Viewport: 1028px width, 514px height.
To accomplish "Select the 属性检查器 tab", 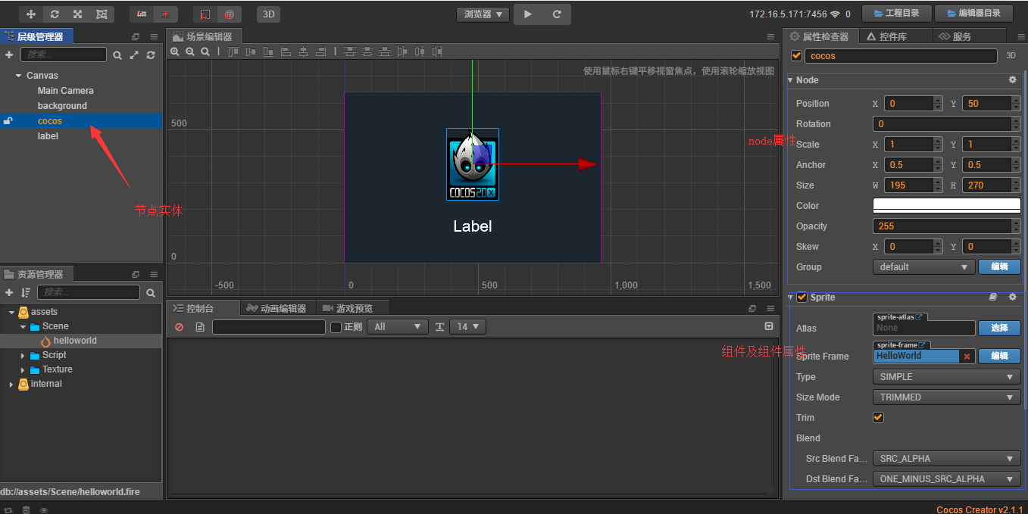I will pos(820,36).
